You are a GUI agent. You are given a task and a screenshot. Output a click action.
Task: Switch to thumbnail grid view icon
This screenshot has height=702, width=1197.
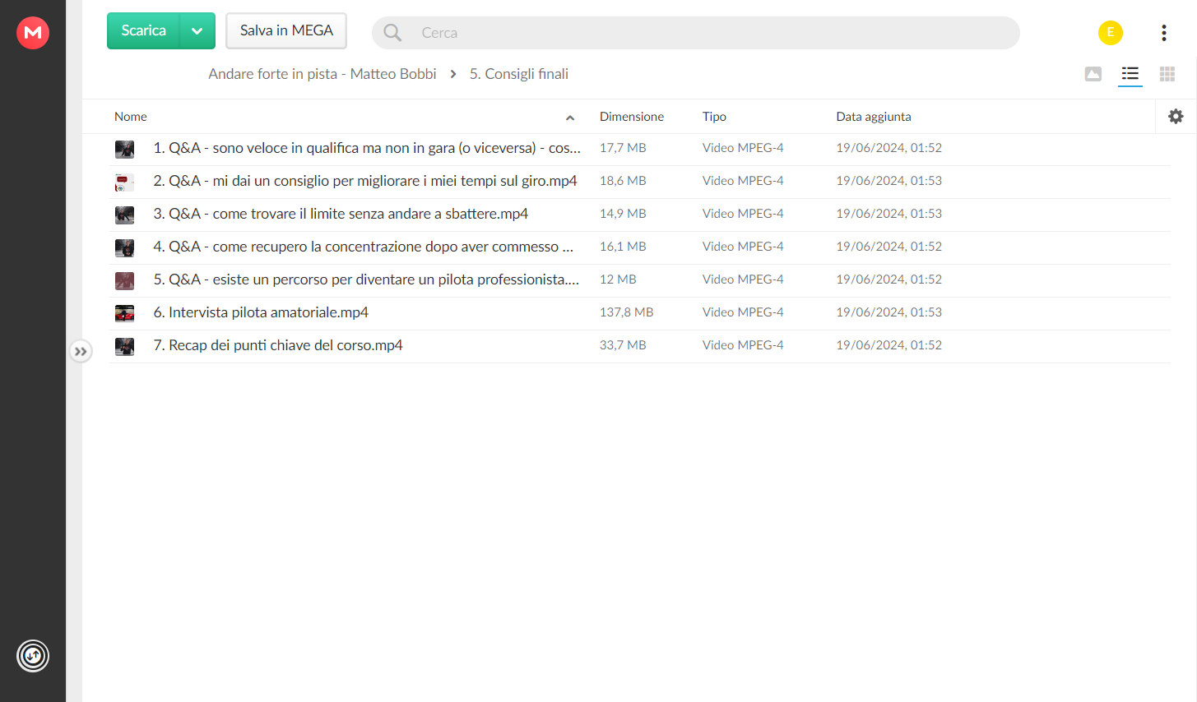coord(1167,74)
